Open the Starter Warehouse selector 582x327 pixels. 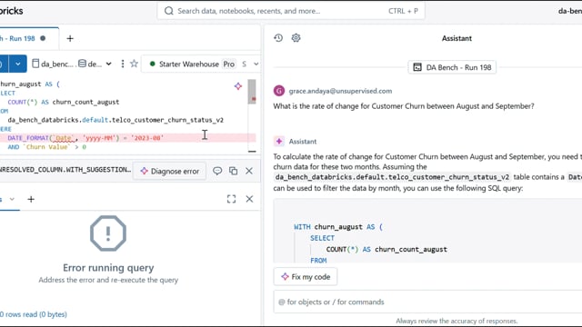click(x=204, y=64)
